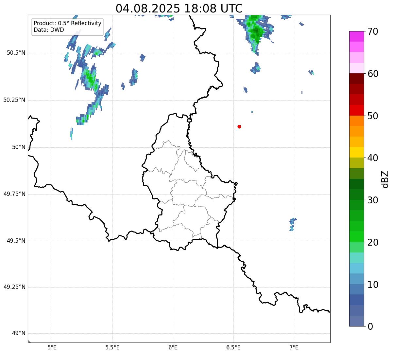Click the latitude label 49.25°N
Screen dimensions: 393x354
point(14,287)
